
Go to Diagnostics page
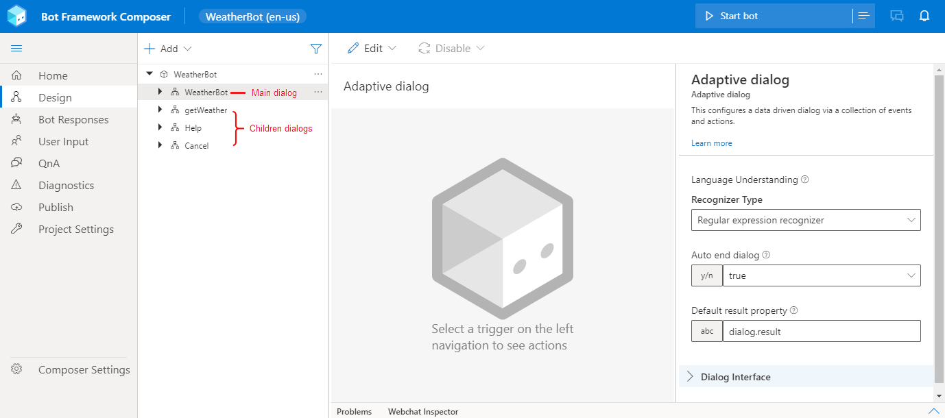(67, 185)
